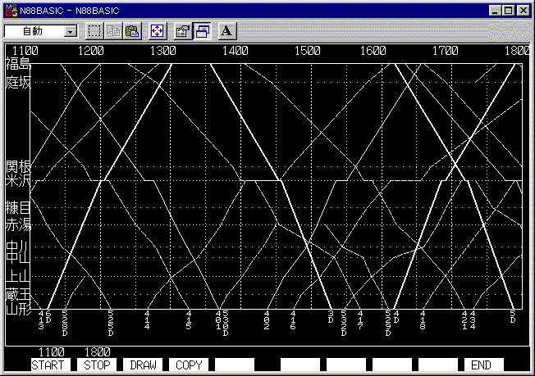Screen dimensions: 535x376
Task: Open the Properties icon in toolbar
Action: (183, 31)
